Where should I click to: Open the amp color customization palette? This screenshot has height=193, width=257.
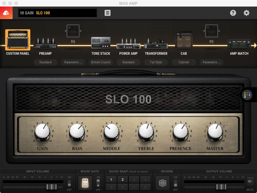click(x=247, y=95)
